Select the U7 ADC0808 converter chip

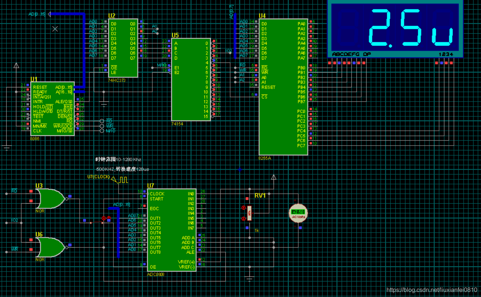coord(172,230)
